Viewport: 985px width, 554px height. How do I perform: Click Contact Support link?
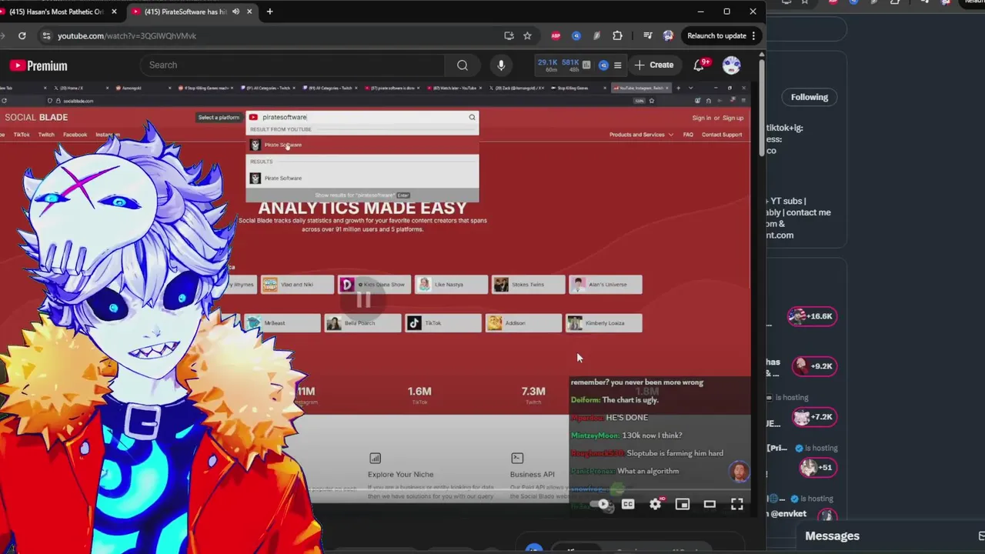722,135
